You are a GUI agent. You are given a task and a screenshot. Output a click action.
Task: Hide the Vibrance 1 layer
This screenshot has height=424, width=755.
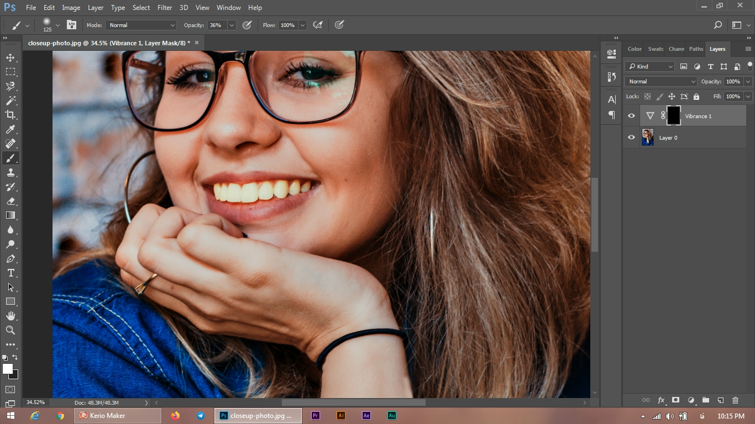[631, 116]
